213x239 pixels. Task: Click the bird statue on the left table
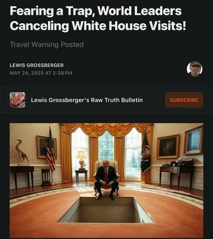tap(22, 152)
